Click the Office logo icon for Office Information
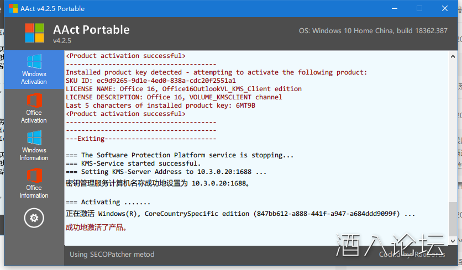 tap(34, 176)
